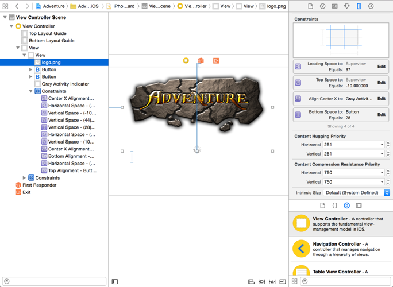
Task: Collapse the inner Constraints group
Action: (30, 91)
